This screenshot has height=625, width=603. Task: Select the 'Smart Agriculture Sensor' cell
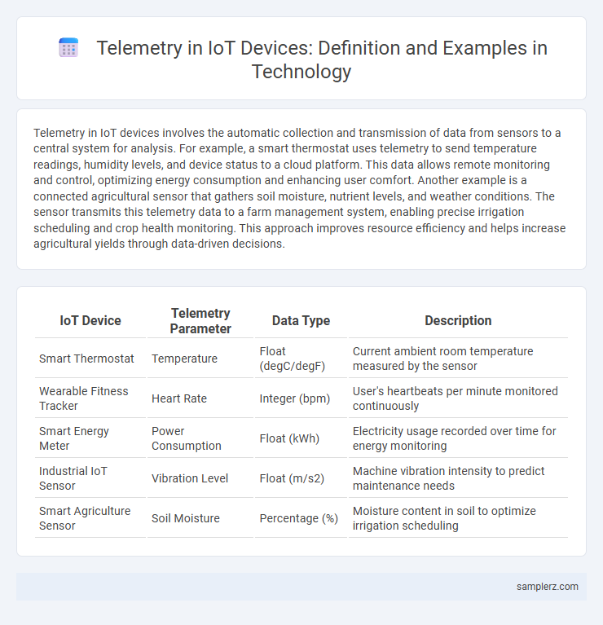point(90,517)
